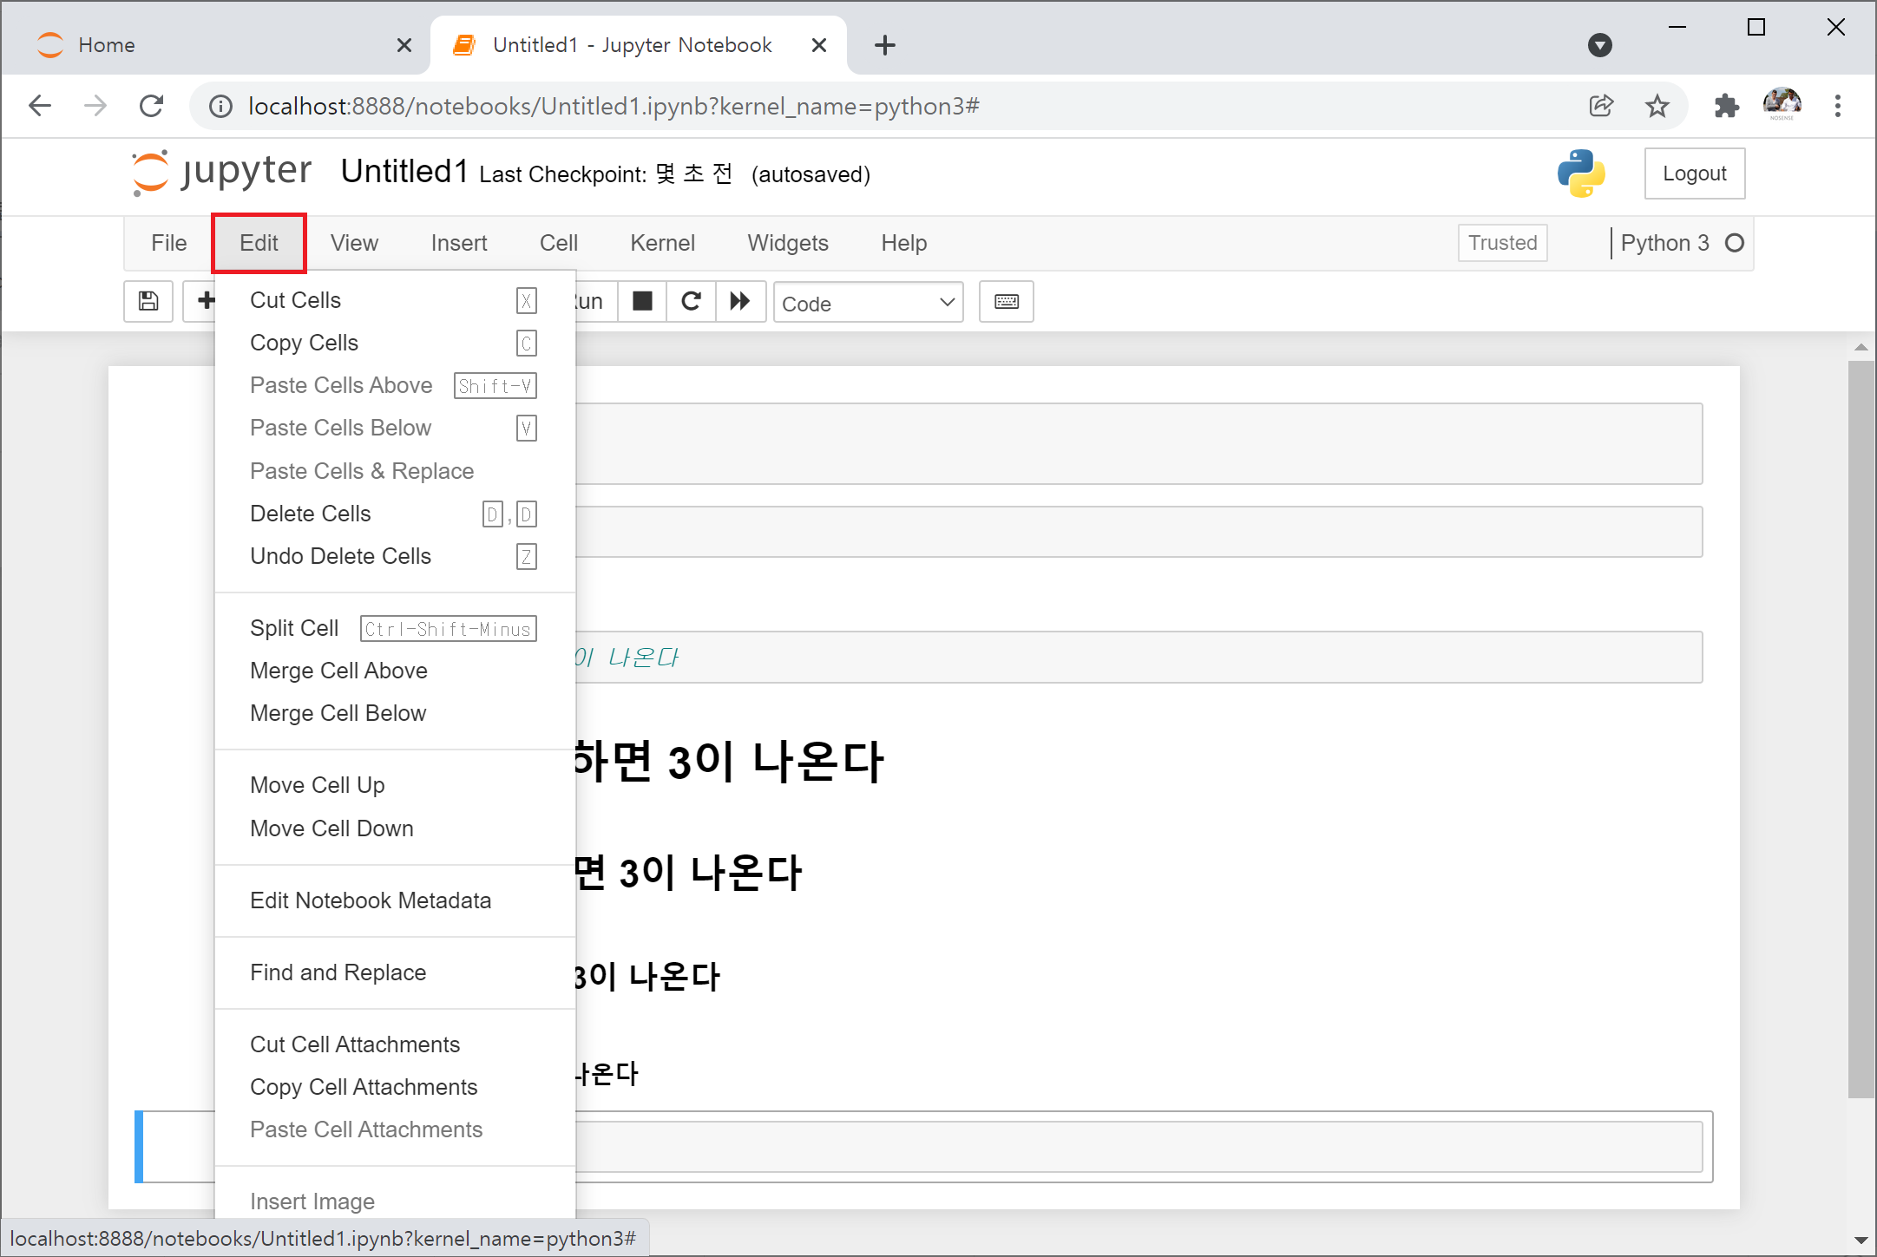Click the Logout button
The height and width of the screenshot is (1257, 1877).
[x=1694, y=173]
